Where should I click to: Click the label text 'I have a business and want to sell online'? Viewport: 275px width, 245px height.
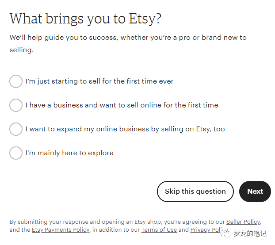click(x=122, y=105)
